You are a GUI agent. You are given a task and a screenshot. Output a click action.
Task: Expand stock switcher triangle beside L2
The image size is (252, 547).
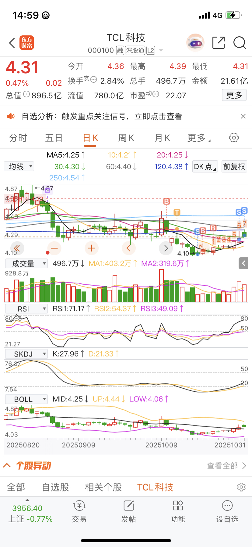point(161,50)
